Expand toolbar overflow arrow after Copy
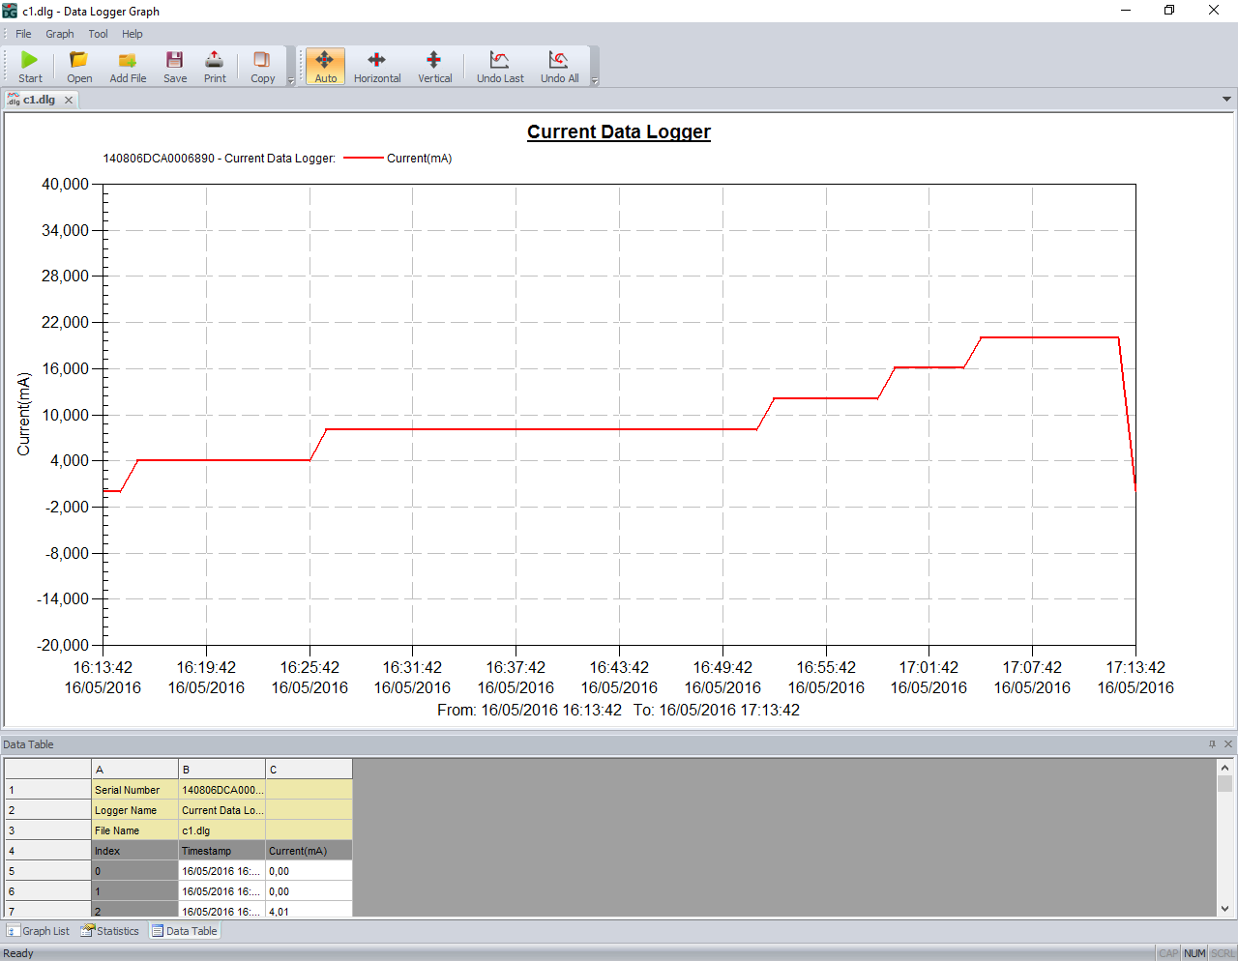 [x=291, y=81]
